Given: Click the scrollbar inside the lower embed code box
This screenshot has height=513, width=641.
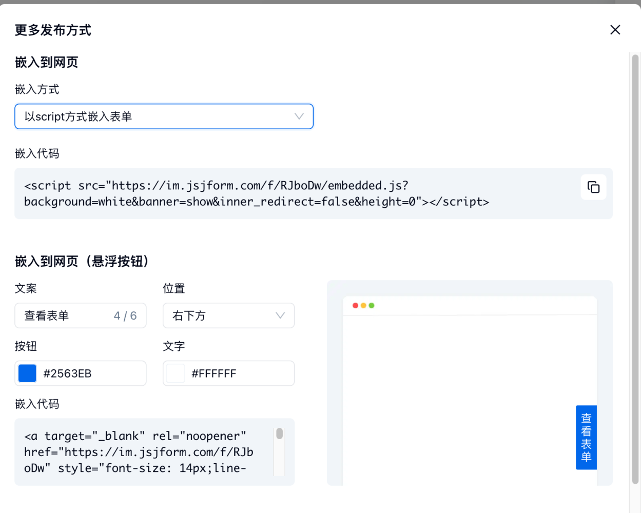Looking at the screenshot, I should [x=279, y=435].
